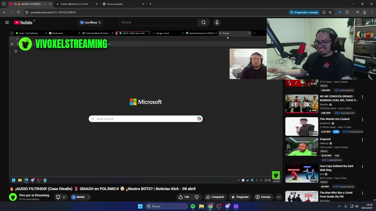This screenshot has width=376, height=211.
Task: Show hidden system tray icons chevron
Action: [339, 206]
